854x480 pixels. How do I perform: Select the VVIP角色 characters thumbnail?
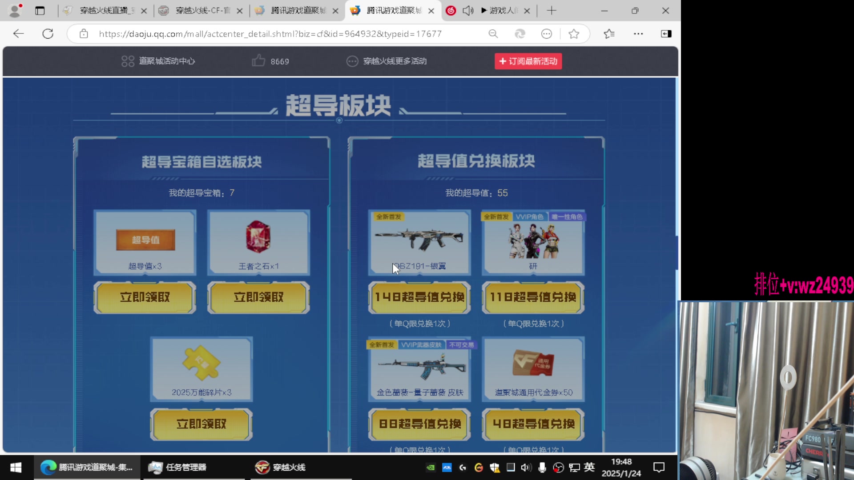tap(533, 243)
